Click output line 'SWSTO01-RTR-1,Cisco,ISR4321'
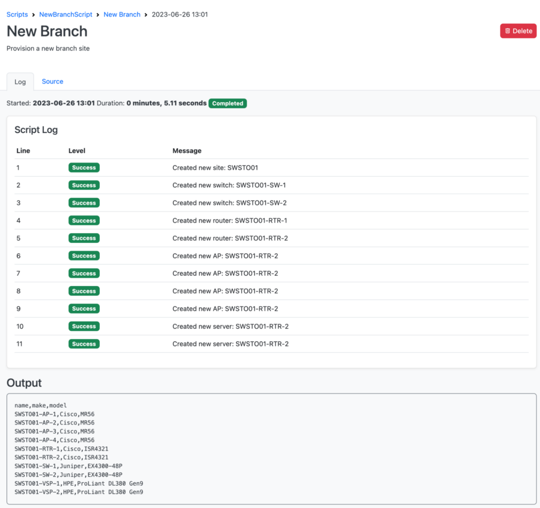This screenshot has width=540, height=508. pos(61,449)
